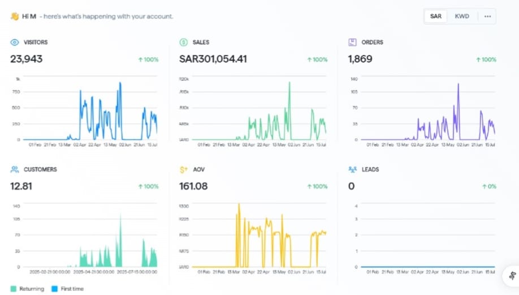Screen dimensions: 519x295
Task: Click the Returning teal color swatch
Action: [14, 289]
